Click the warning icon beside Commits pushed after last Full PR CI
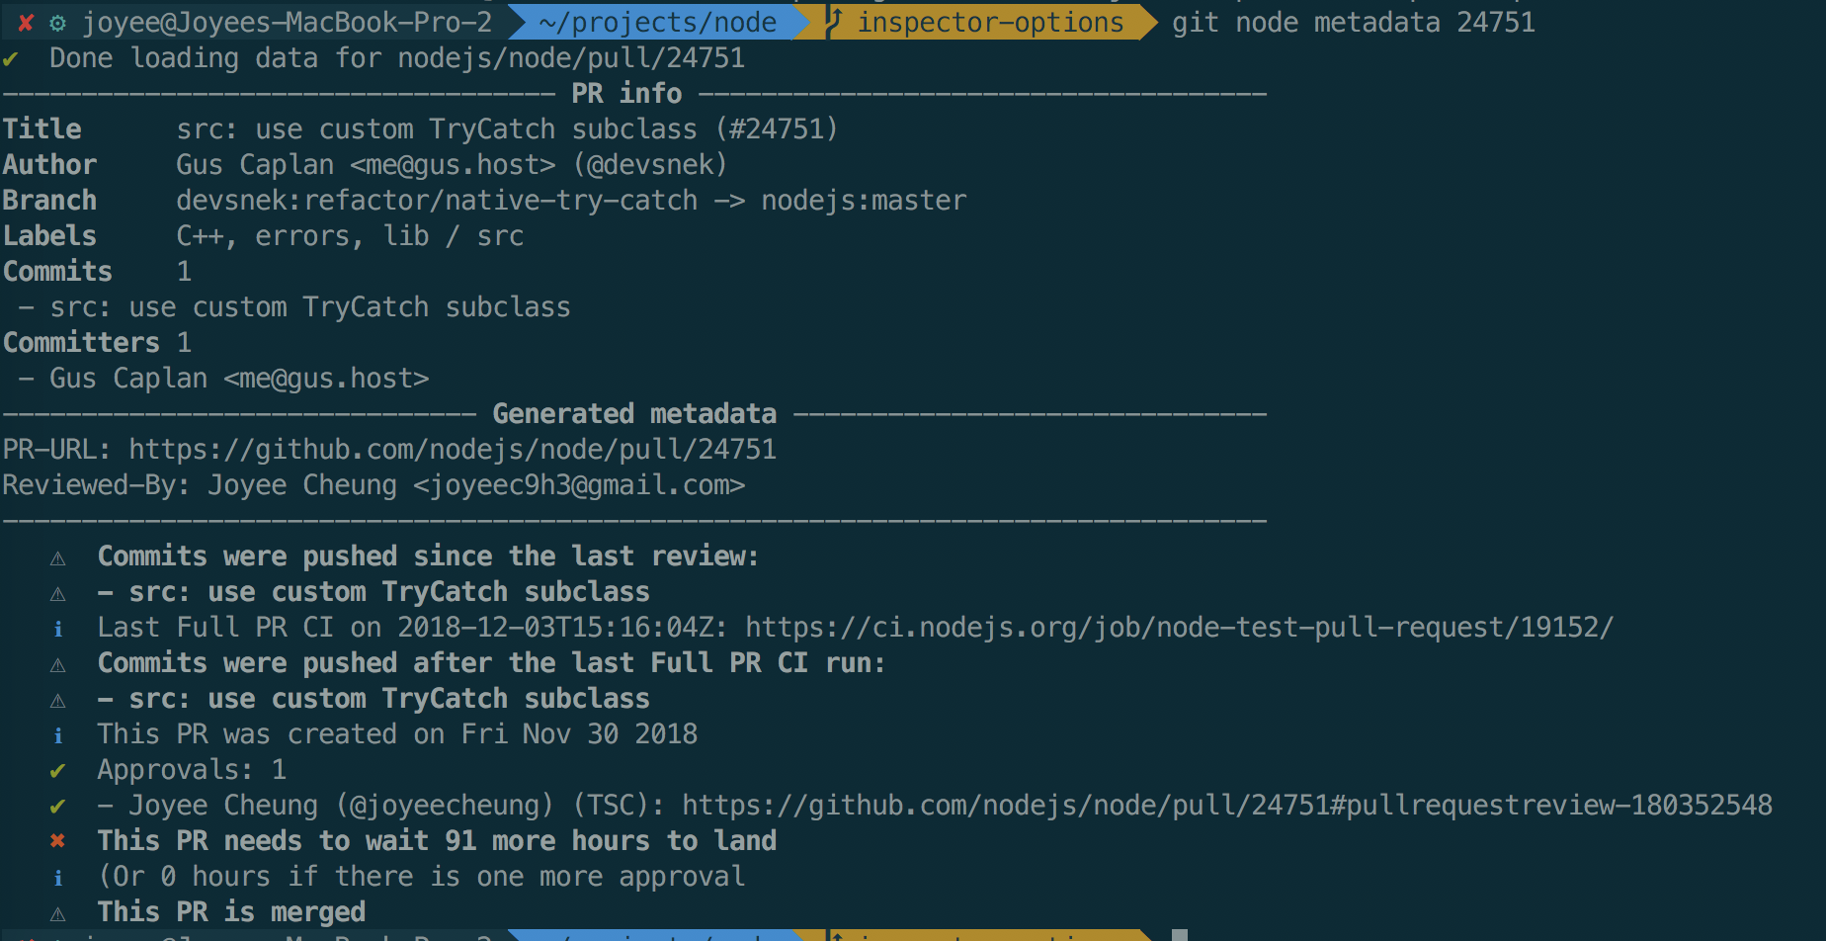This screenshot has height=941, width=1826. coord(58,665)
